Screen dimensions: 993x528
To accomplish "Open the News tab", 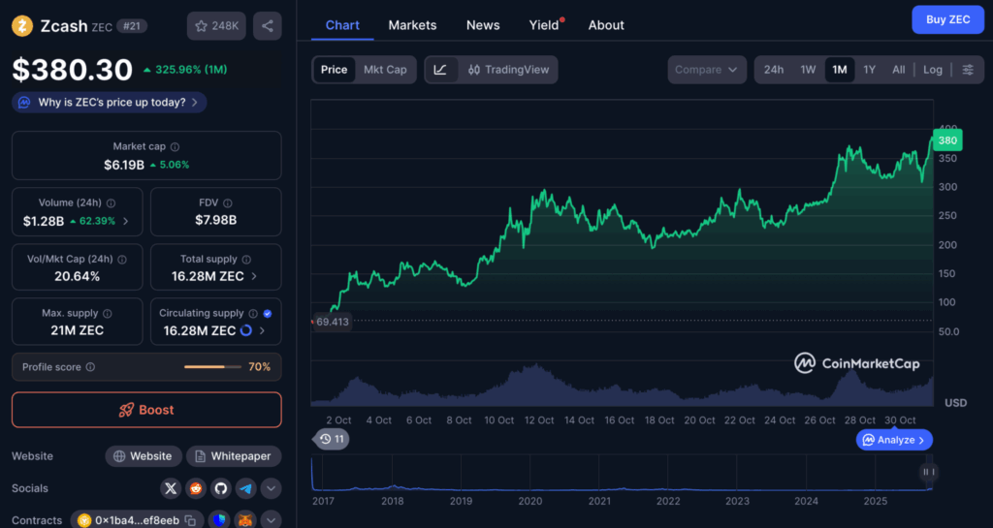I will (483, 25).
